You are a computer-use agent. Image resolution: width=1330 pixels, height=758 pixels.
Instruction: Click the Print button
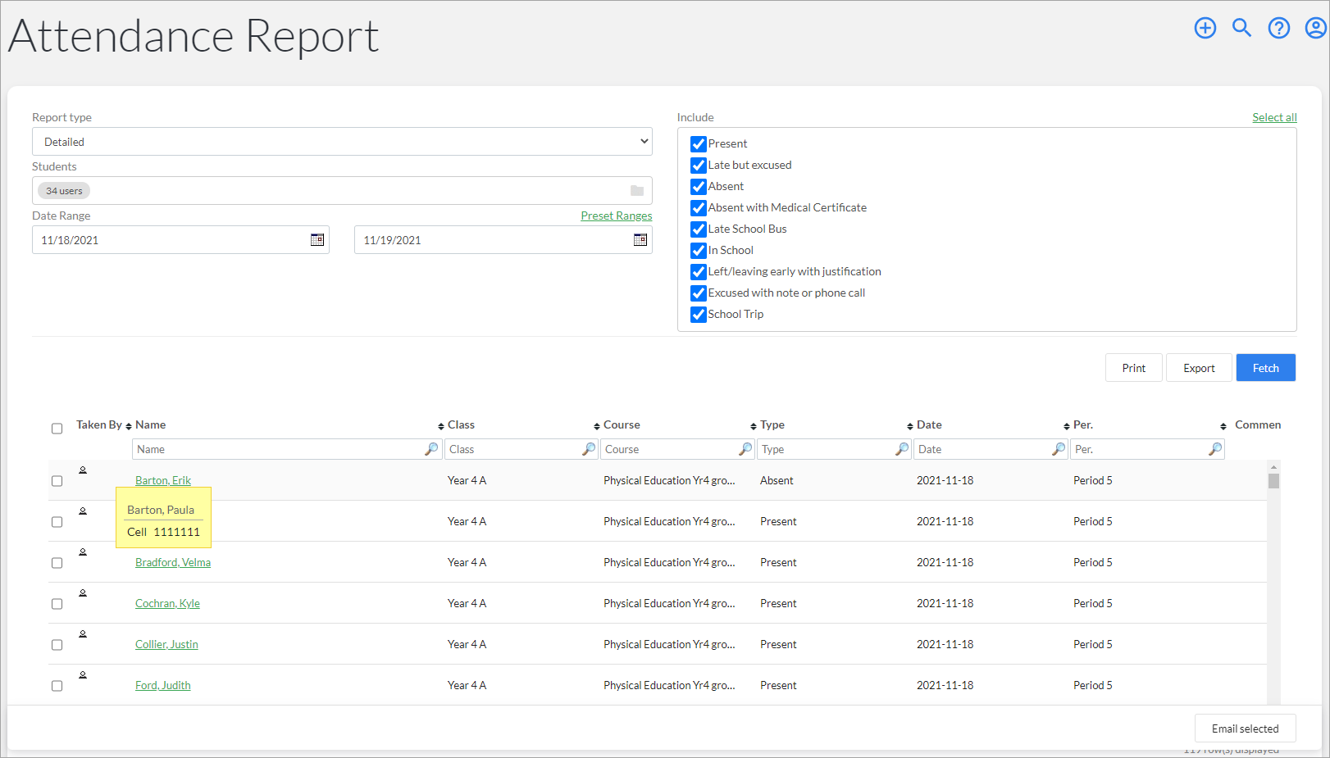pyautogui.click(x=1134, y=368)
